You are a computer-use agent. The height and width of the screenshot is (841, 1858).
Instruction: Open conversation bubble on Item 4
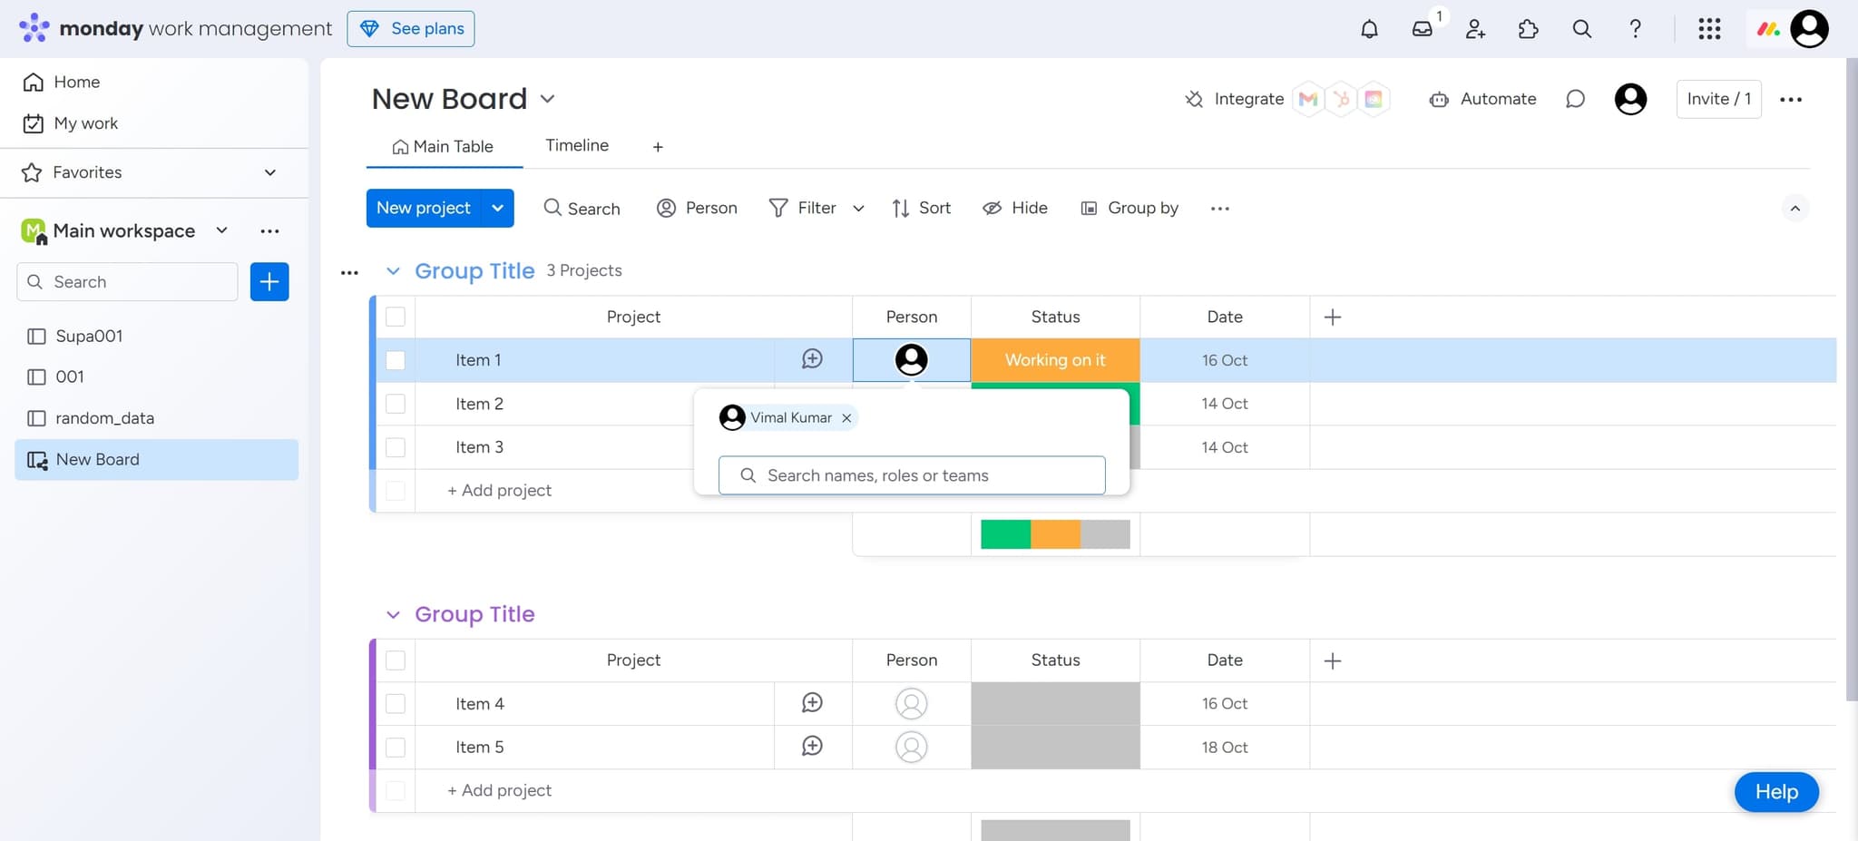(x=812, y=703)
